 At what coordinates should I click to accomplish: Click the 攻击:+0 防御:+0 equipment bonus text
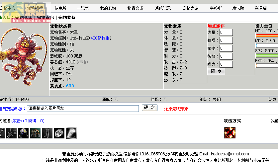pos(28,121)
